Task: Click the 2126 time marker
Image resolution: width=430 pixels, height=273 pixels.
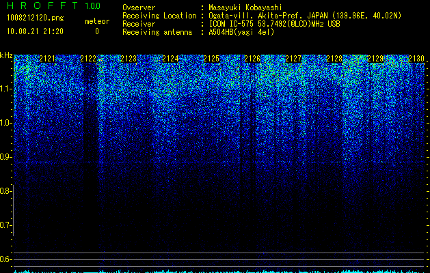Action: [252, 59]
